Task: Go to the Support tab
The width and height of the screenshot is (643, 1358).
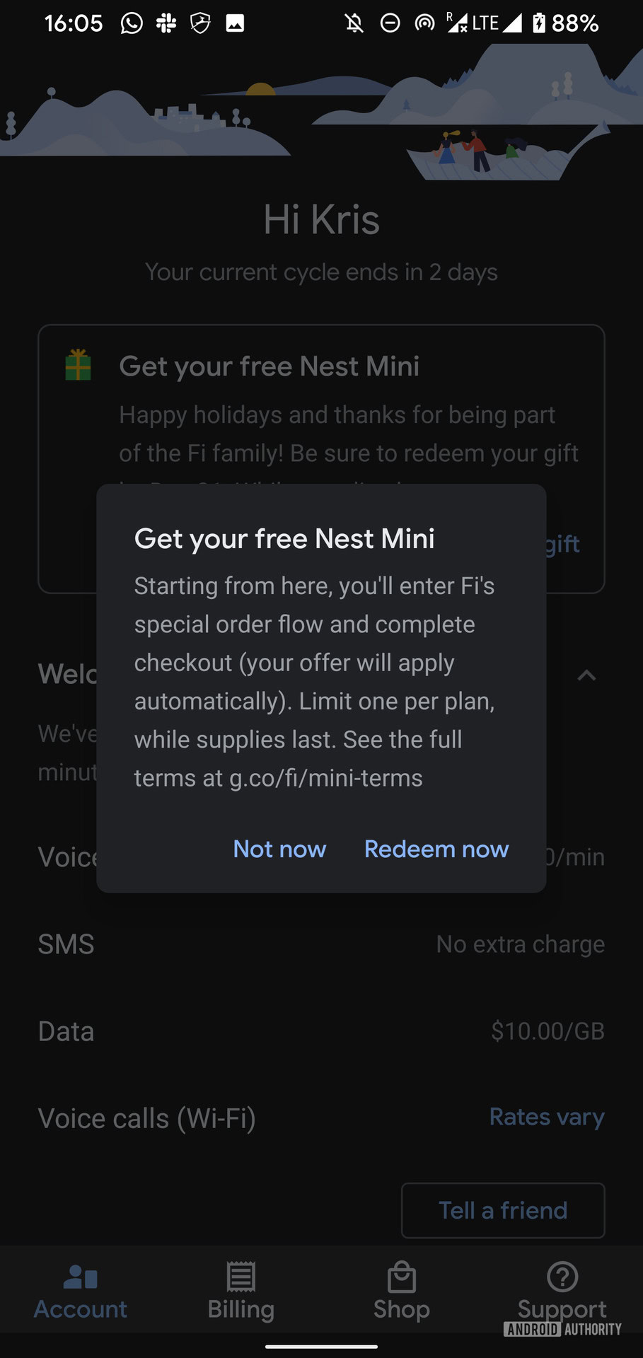Action: [x=562, y=1292]
